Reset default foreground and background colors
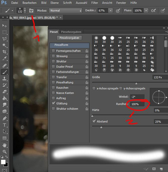This screenshot has width=168, height=172. point(2,157)
